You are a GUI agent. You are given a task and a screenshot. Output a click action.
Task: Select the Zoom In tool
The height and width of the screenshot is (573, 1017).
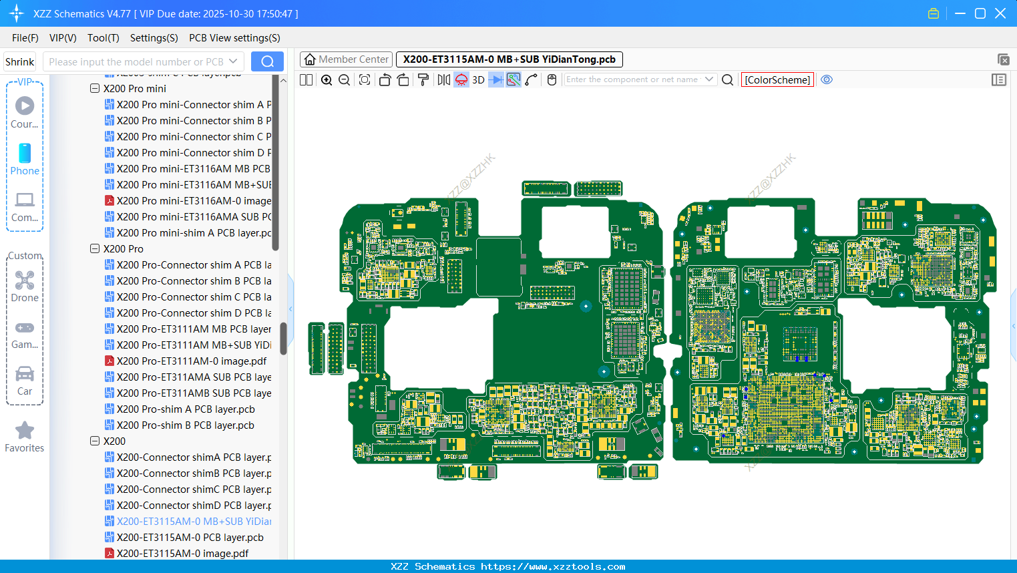click(x=327, y=79)
